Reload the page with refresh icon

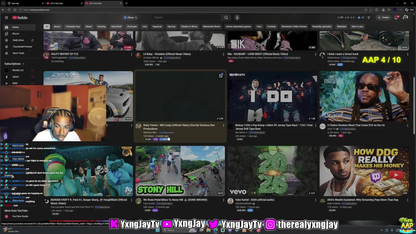point(9,10)
